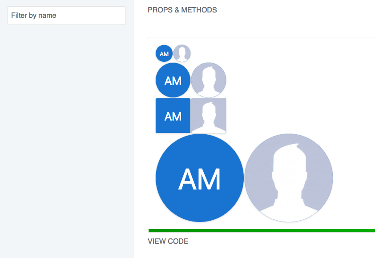Screen dimensions: 375x258
Task: Select the small blue AM avatar badge
Action: (x=164, y=53)
